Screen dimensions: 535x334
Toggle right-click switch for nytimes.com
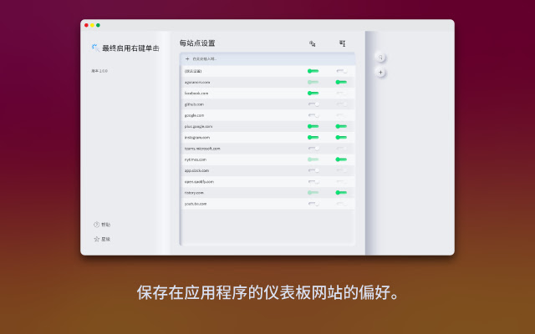pos(313,159)
